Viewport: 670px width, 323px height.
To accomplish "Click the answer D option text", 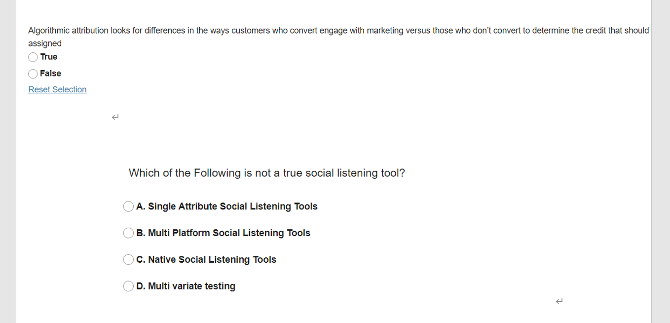I will (186, 286).
